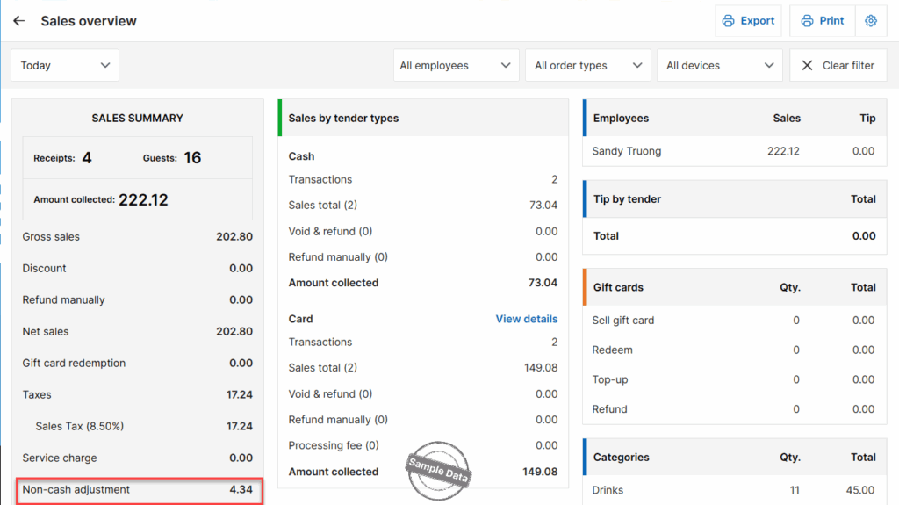Open View details link for Card

point(526,319)
